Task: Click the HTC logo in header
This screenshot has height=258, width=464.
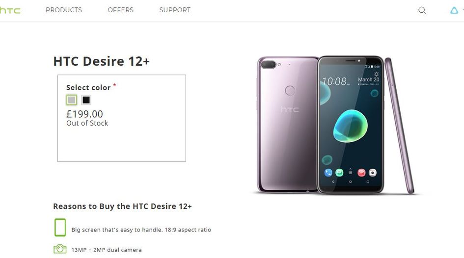Action: pos(10,10)
